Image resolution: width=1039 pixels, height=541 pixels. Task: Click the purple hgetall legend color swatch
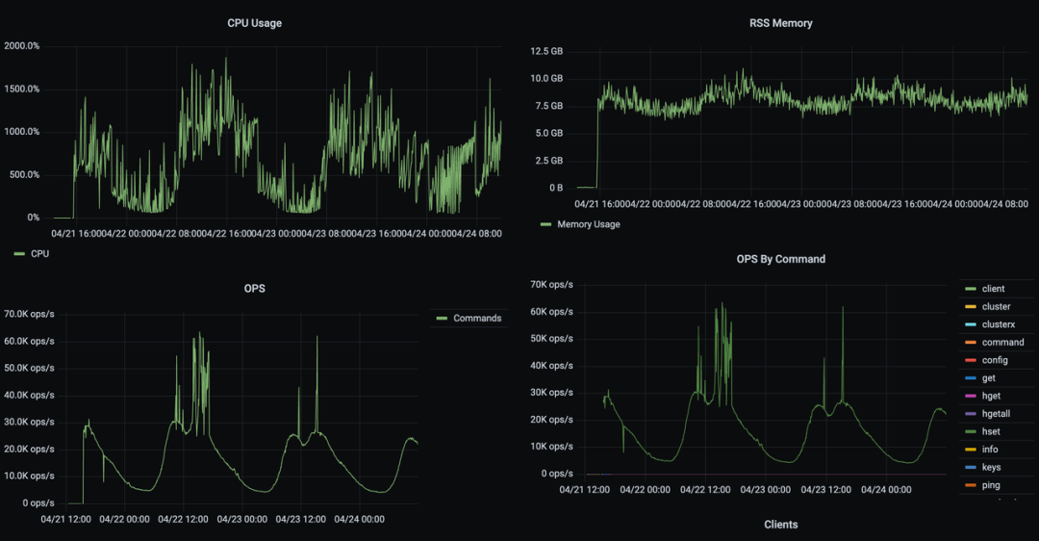pyautogui.click(x=971, y=414)
